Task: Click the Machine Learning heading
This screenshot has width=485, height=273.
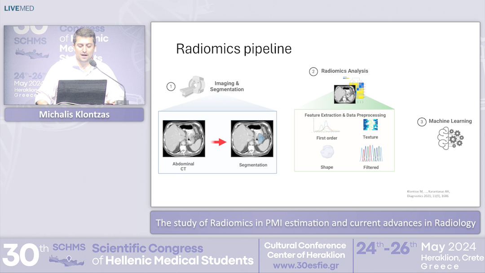Action: pyautogui.click(x=450, y=121)
